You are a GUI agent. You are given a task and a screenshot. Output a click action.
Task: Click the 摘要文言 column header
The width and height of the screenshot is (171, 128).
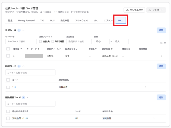click(x=143, y=49)
